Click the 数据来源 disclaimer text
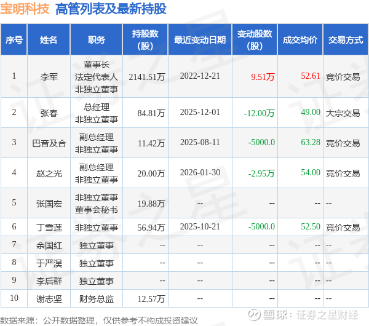This screenshot has width=369, height=326. [99, 320]
